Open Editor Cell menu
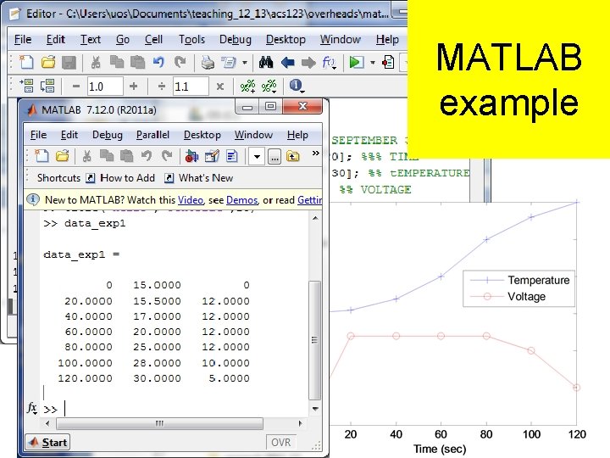The width and height of the screenshot is (610, 458). (153, 40)
